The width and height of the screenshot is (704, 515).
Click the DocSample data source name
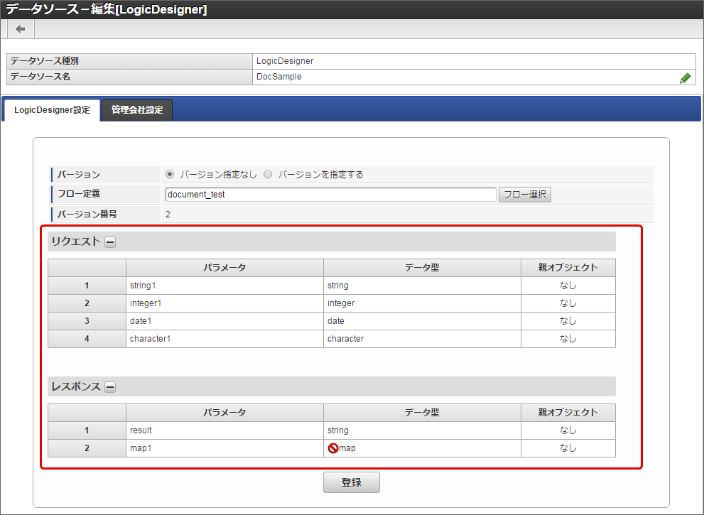coord(279,77)
